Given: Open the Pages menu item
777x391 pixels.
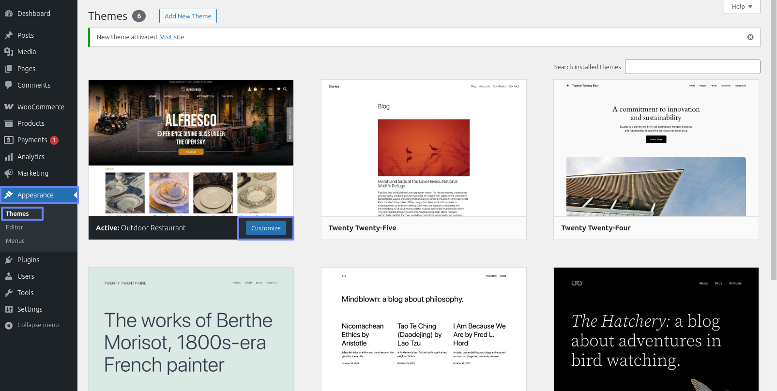Looking at the screenshot, I should 39,69.
